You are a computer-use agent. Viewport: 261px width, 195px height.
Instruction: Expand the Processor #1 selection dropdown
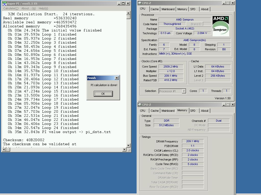(184, 91)
